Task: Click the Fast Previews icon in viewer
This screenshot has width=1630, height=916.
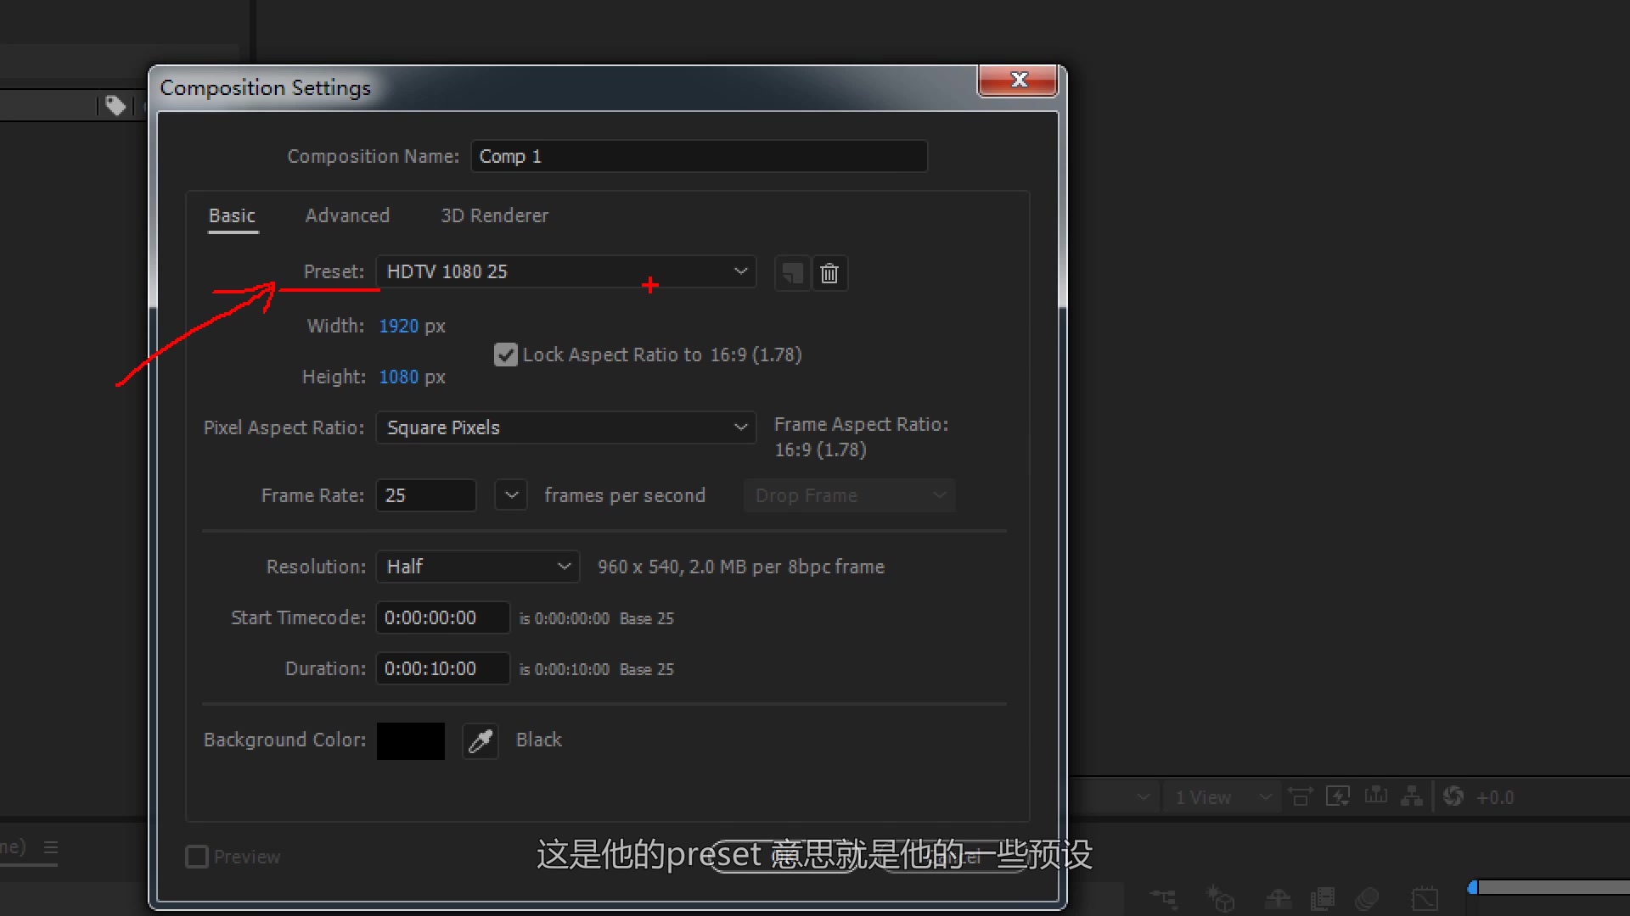Action: pyautogui.click(x=1338, y=797)
